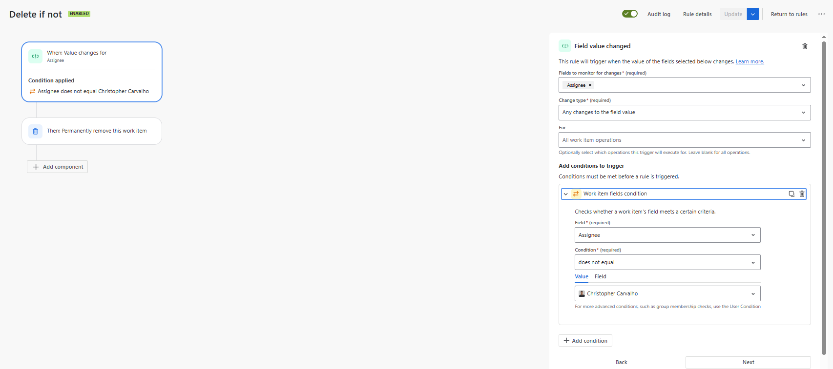Open the Learn more link
This screenshot has height=369, width=833.
point(750,61)
